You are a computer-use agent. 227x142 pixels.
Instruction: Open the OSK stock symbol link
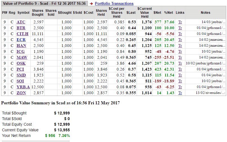(21, 63)
